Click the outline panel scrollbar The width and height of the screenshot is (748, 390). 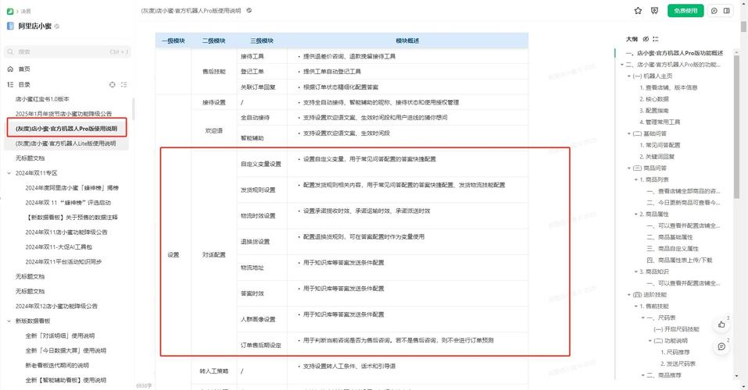click(x=736, y=126)
